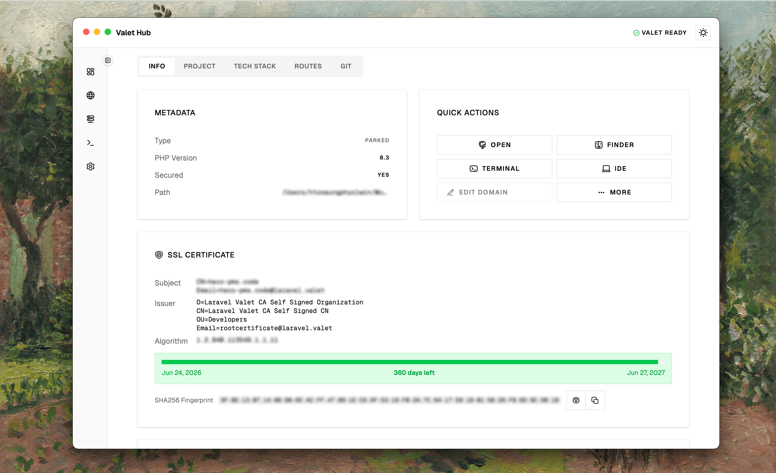Image resolution: width=776 pixels, height=473 pixels.
Task: Reveal the site in Finder
Action: coord(614,145)
